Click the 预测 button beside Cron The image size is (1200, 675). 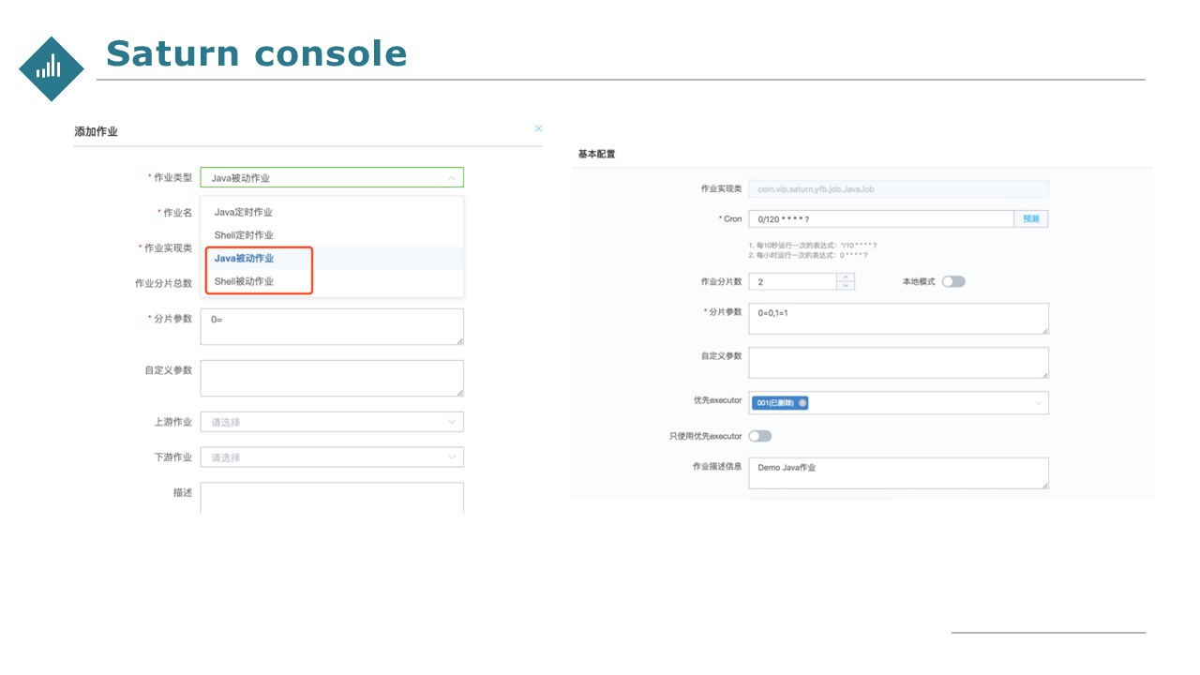point(1031,218)
